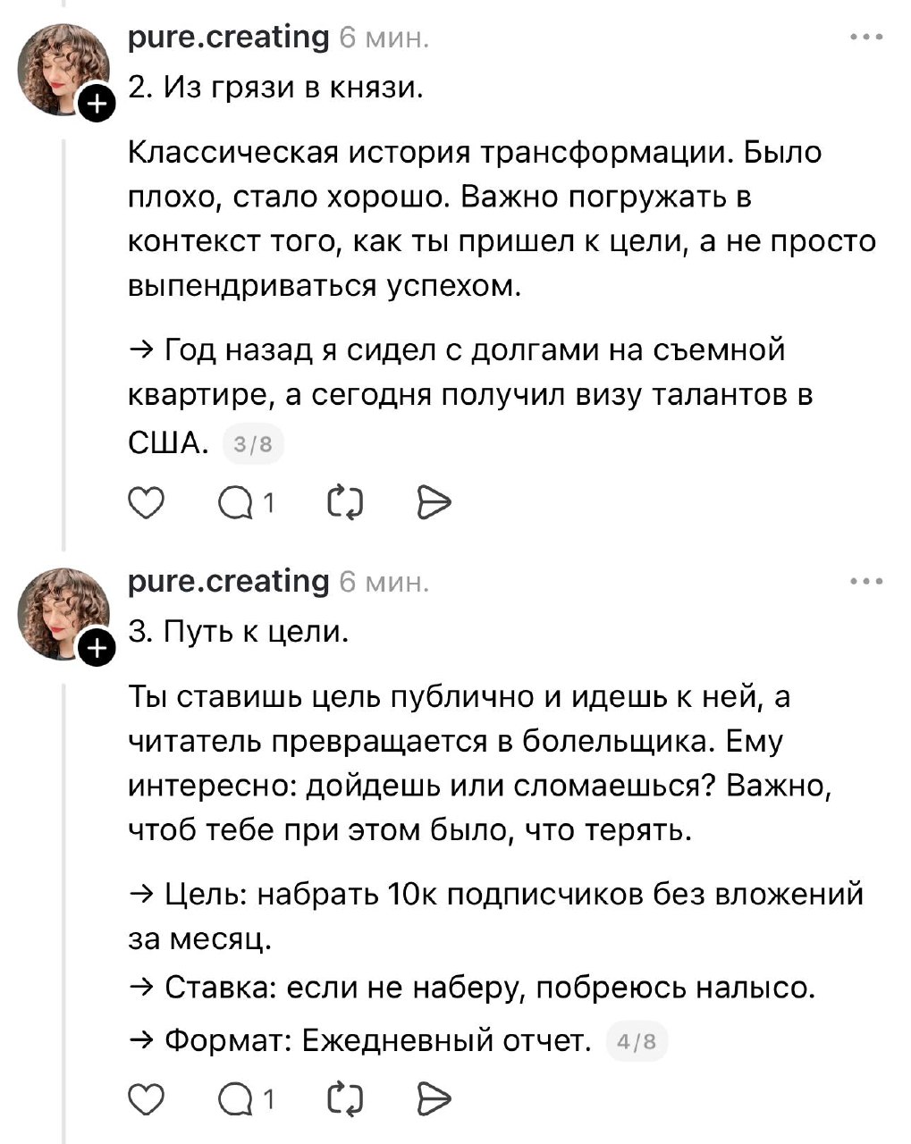Open pure.creating profile from first post

229,38
